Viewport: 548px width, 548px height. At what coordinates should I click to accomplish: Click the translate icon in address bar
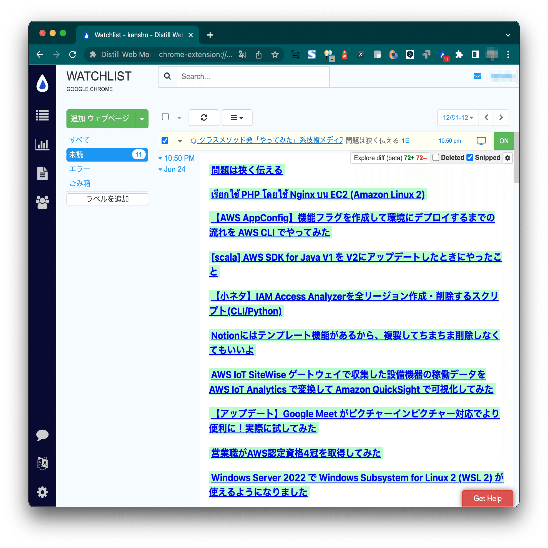tap(242, 54)
